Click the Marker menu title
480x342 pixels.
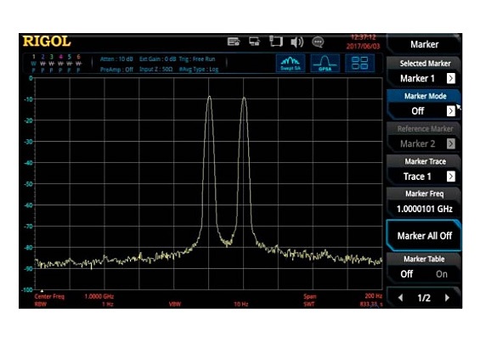point(424,44)
